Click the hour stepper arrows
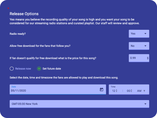157x118 pixels. pyautogui.click(x=117, y=91)
